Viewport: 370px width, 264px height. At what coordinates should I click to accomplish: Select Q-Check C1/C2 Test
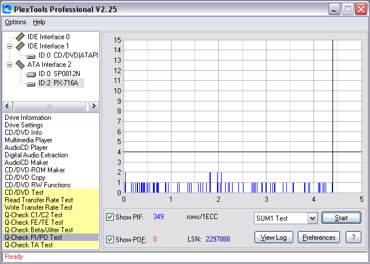pyautogui.click(x=51, y=215)
